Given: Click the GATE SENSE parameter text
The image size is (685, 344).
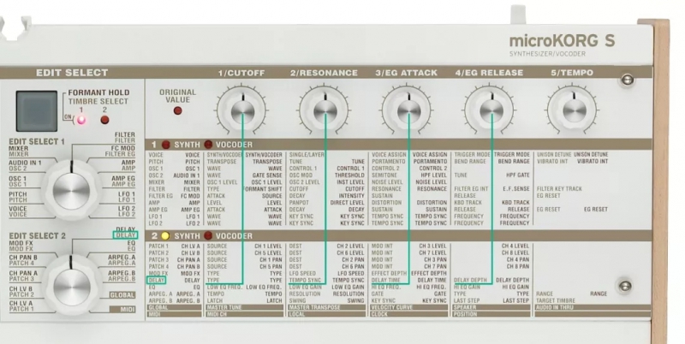Looking at the screenshot, I should coord(267,175).
